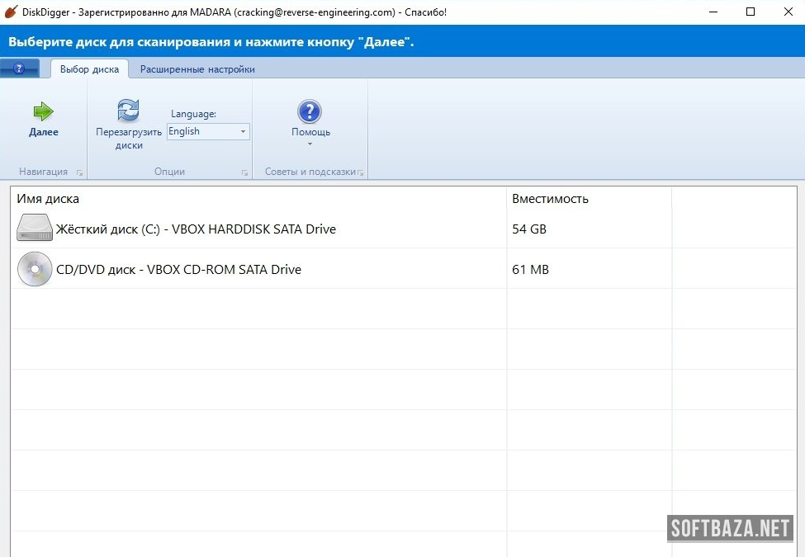Select the Жёсткий диск (C:) VBOX HARDDISK row

click(x=196, y=229)
